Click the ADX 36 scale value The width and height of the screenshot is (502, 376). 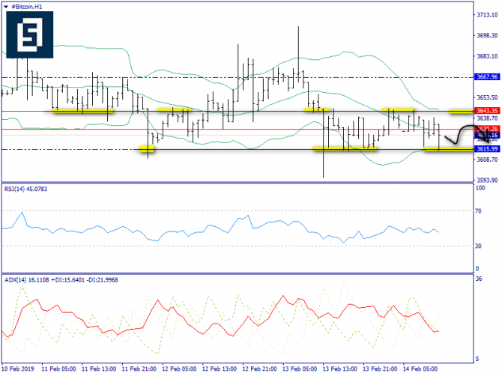coord(479,279)
